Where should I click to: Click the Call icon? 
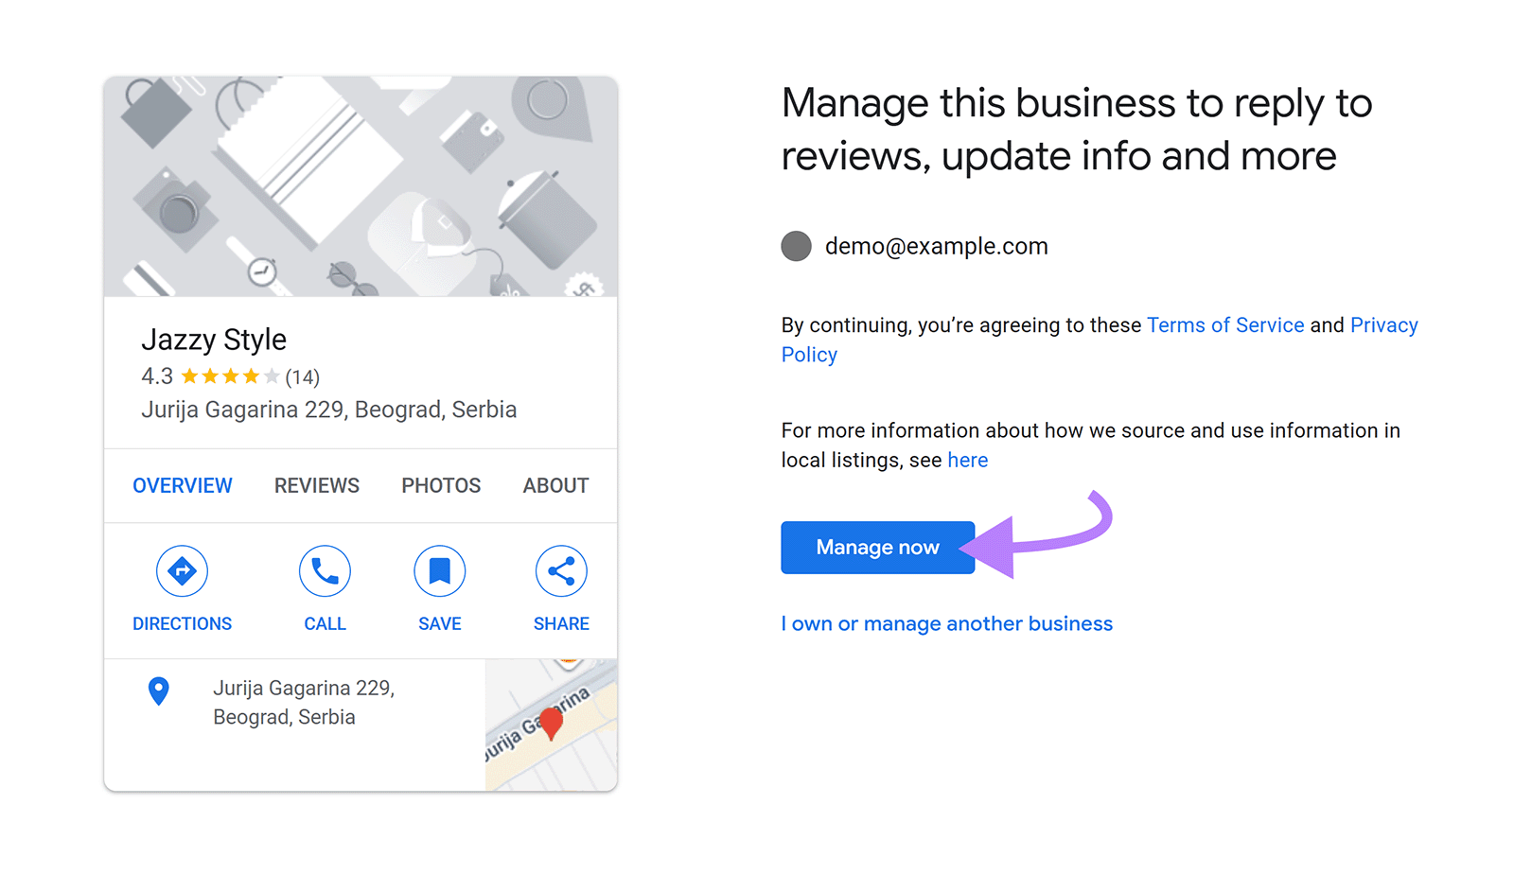point(325,570)
